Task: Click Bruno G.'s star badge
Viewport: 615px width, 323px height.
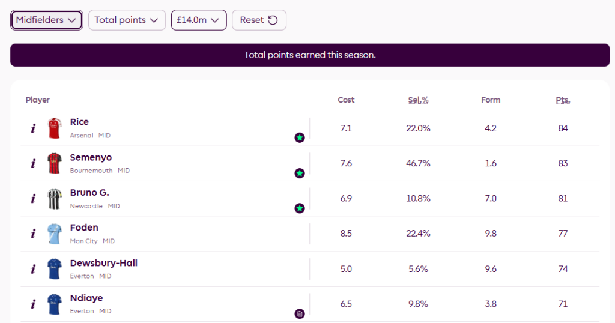Action: (x=300, y=208)
